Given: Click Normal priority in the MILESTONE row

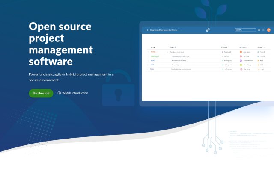Looking at the screenshot, I should [262, 56].
